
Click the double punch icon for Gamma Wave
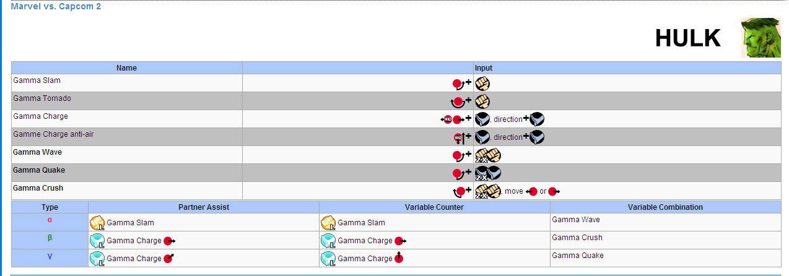[487, 155]
